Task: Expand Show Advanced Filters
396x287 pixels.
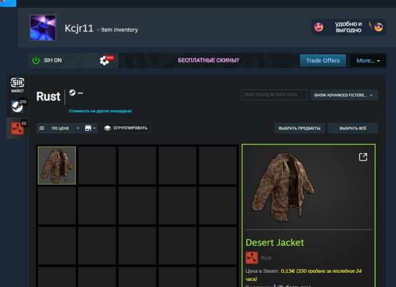Action: click(x=344, y=95)
